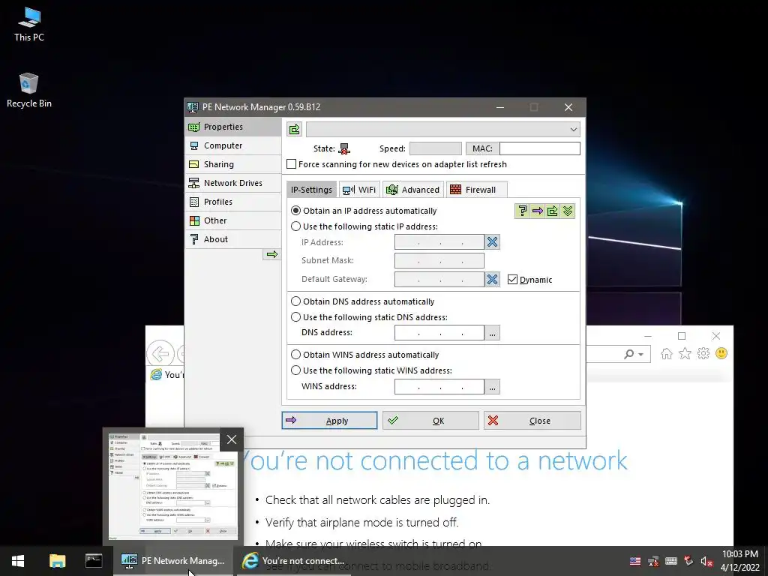The width and height of the screenshot is (768, 576).
Task: Switch to the WiFi tab
Action: 359,190
